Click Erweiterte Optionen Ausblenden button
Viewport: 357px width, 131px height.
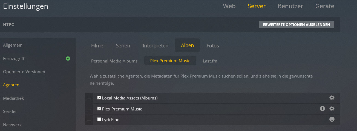click(x=296, y=25)
